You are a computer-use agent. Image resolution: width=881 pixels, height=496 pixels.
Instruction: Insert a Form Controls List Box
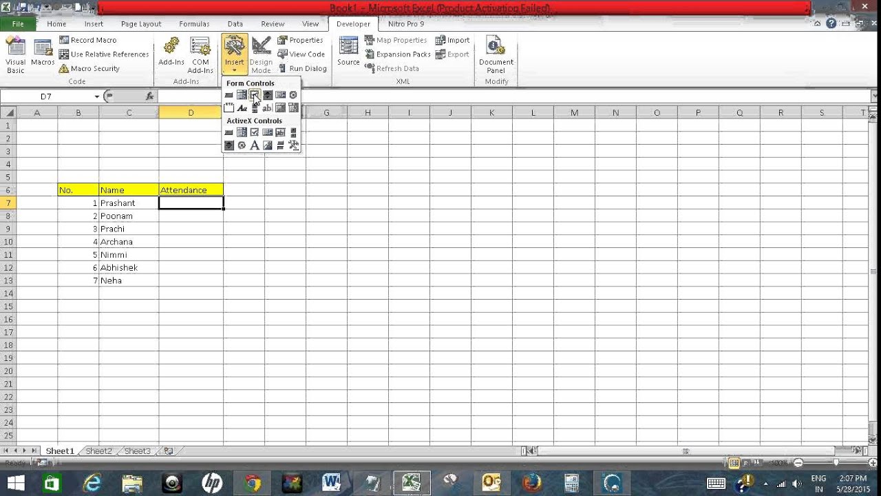[x=280, y=95]
